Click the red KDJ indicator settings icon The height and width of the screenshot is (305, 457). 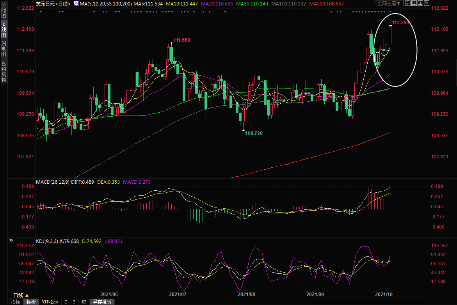coord(11,241)
